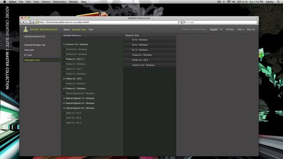Check Firefox 2.0 - OS X
283x159 pixels.
[x=64, y=59]
